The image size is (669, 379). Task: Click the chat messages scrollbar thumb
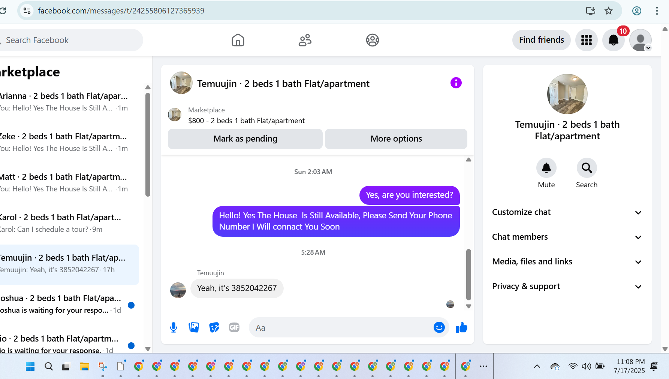click(x=468, y=275)
